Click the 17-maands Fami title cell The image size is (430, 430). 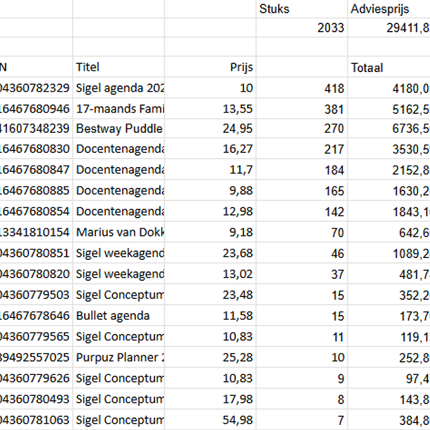point(118,109)
